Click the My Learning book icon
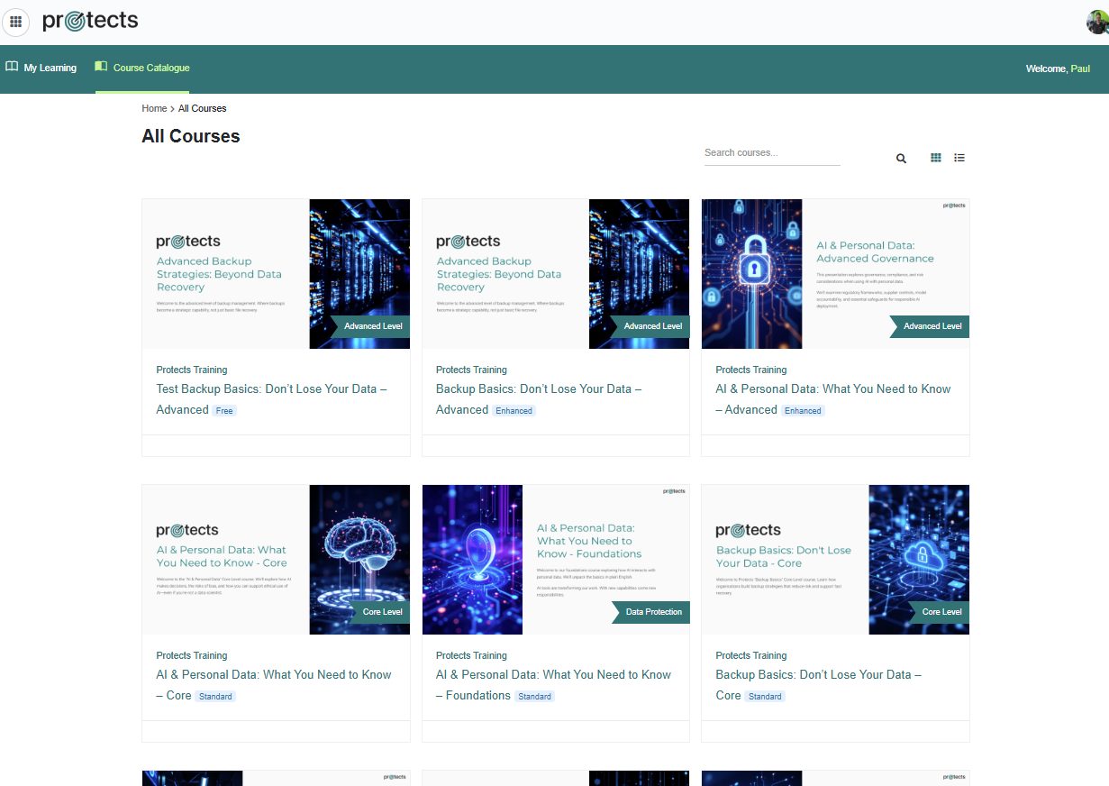 (x=12, y=67)
